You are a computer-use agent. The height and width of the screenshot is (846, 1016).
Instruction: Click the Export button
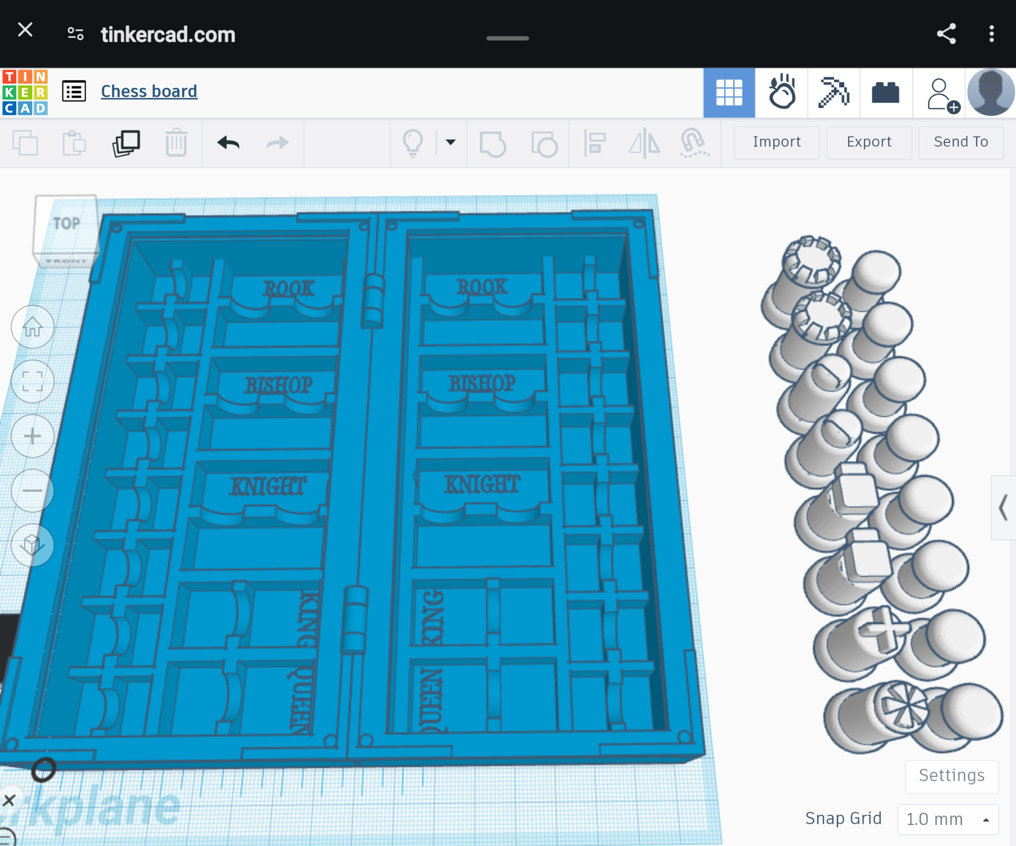coord(869,142)
